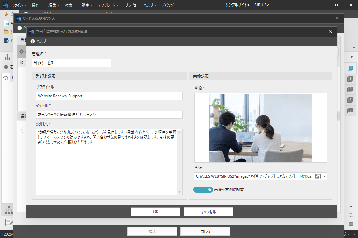
Task: Open the テンプレート menu
Action: [x=108, y=5]
